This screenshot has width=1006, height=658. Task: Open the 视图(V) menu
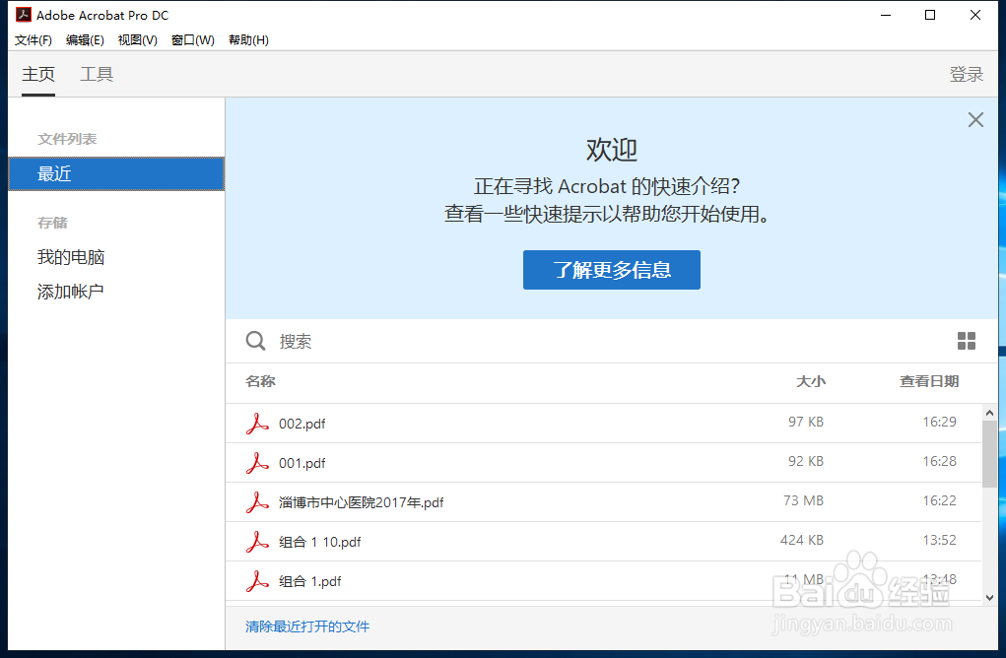(x=137, y=39)
